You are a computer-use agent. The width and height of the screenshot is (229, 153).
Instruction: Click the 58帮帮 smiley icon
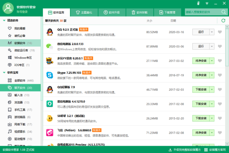50,118
